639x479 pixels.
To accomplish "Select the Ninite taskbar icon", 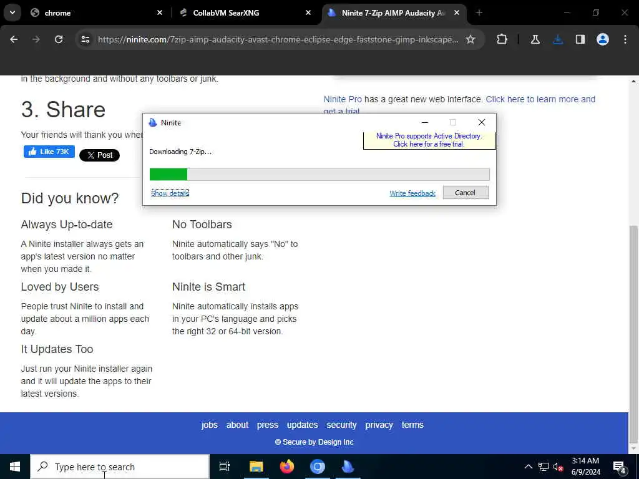I will click(348, 467).
